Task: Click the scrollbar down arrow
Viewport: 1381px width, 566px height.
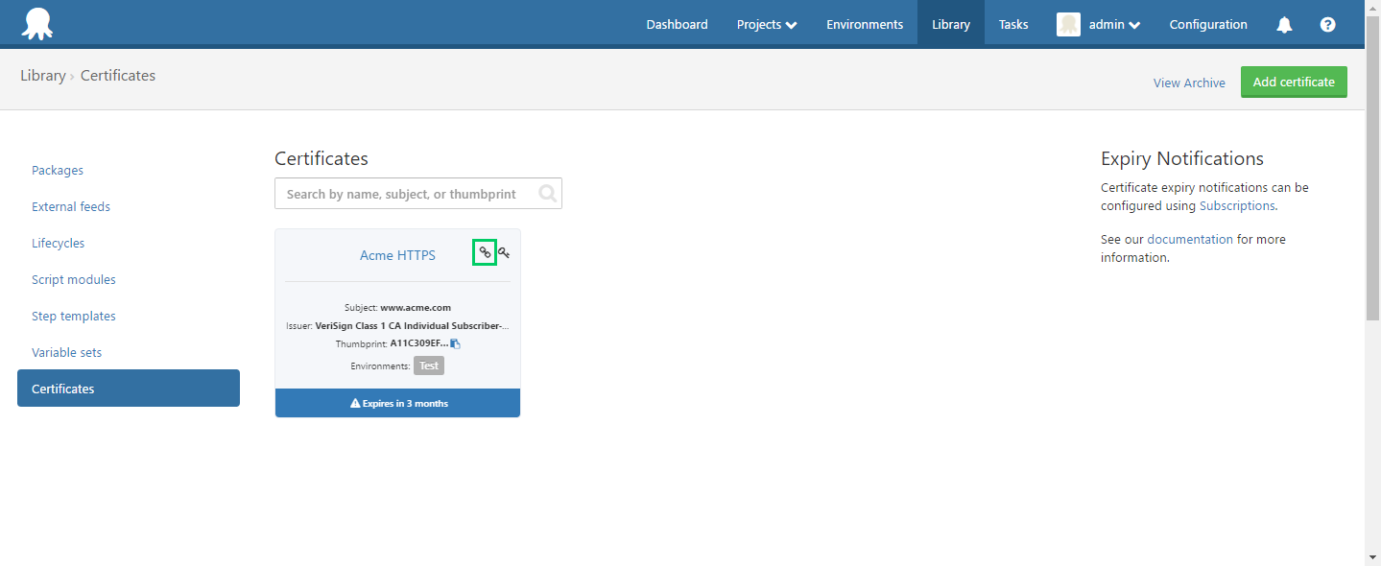Action: [x=1372, y=556]
